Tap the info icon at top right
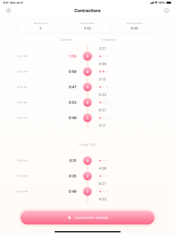This screenshot has width=175, height=234. [x=166, y=11]
